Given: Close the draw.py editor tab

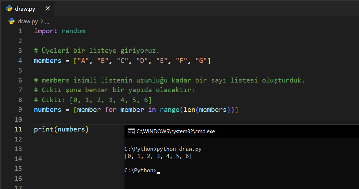Looking at the screenshot, I should click(48, 9).
